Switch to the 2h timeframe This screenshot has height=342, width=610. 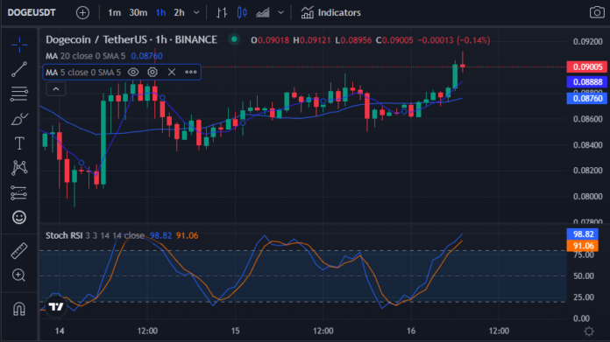click(179, 13)
